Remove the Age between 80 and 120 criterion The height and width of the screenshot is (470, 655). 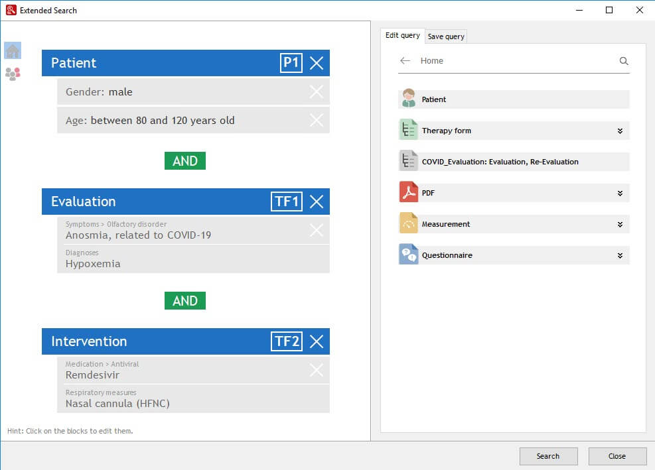[x=317, y=120]
